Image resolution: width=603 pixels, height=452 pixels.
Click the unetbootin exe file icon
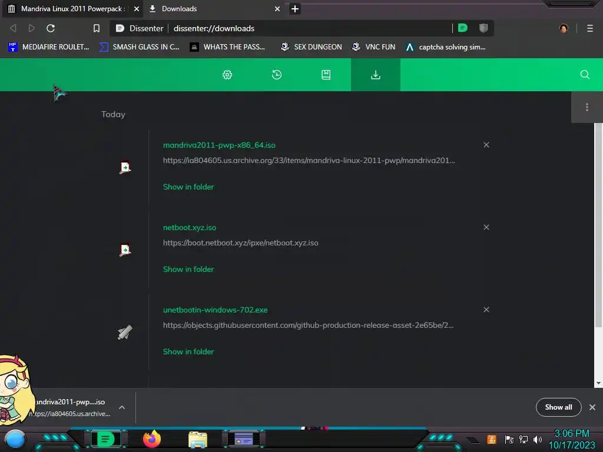tap(125, 333)
